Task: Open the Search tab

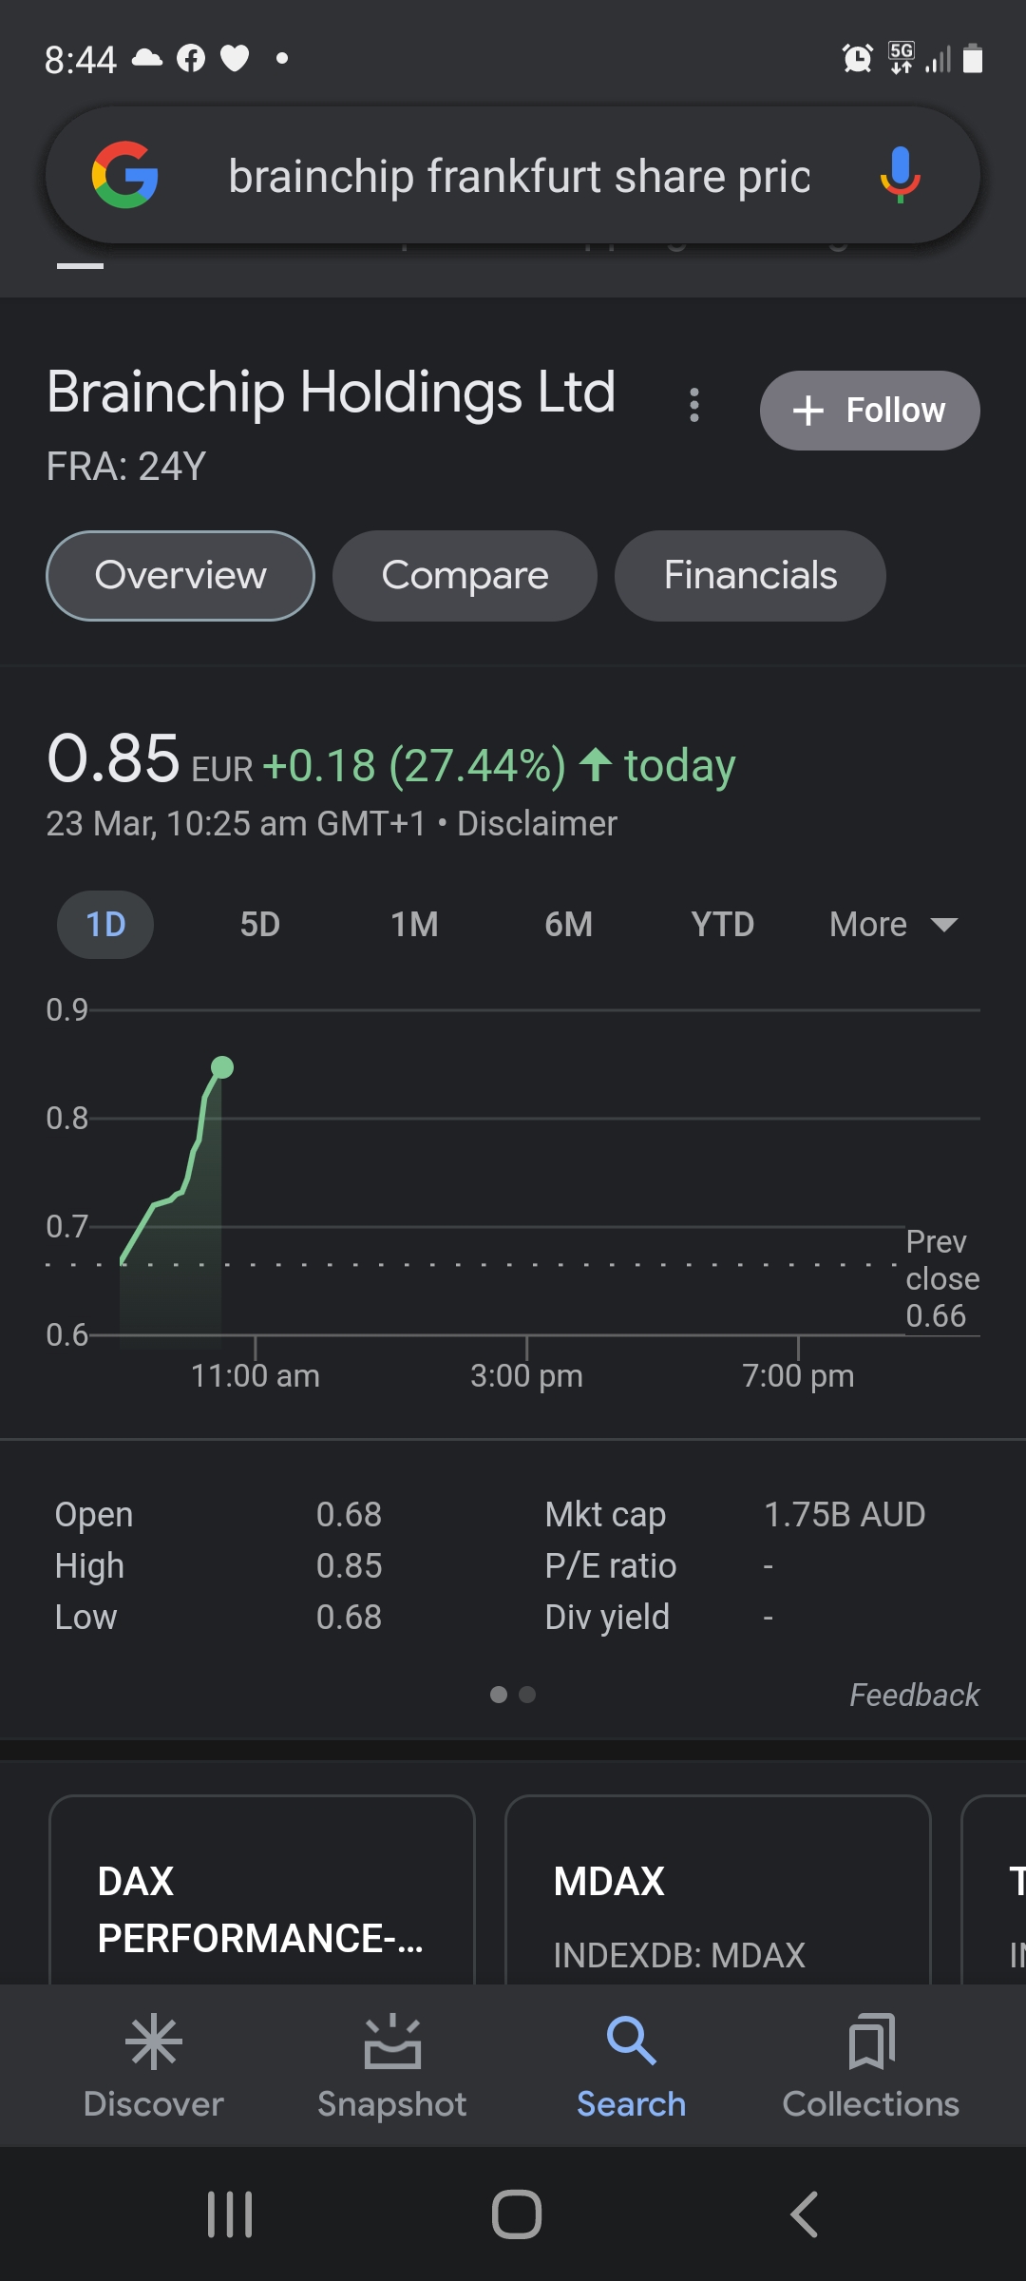Action: coord(632,2067)
